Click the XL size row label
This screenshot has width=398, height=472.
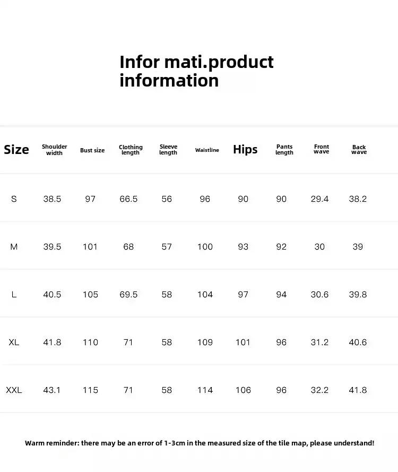[14, 342]
